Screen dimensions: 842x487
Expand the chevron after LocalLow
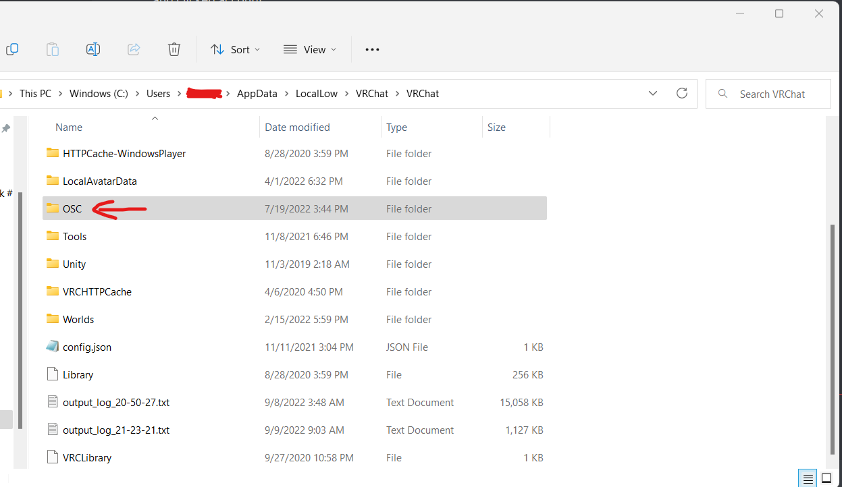[x=346, y=94]
